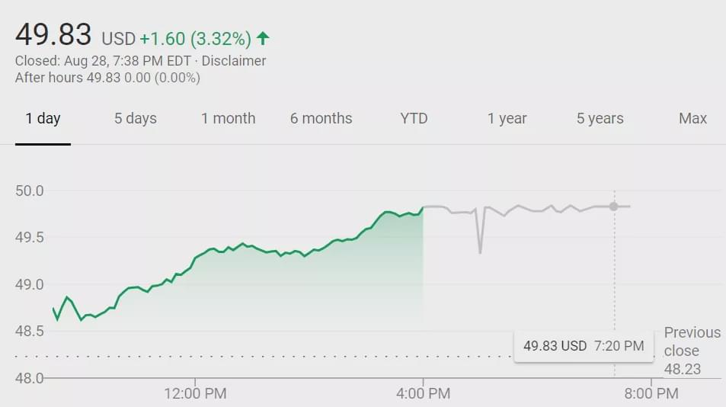Show the Max time range
Screen dimensions: 726x407
pyautogui.click(x=692, y=118)
